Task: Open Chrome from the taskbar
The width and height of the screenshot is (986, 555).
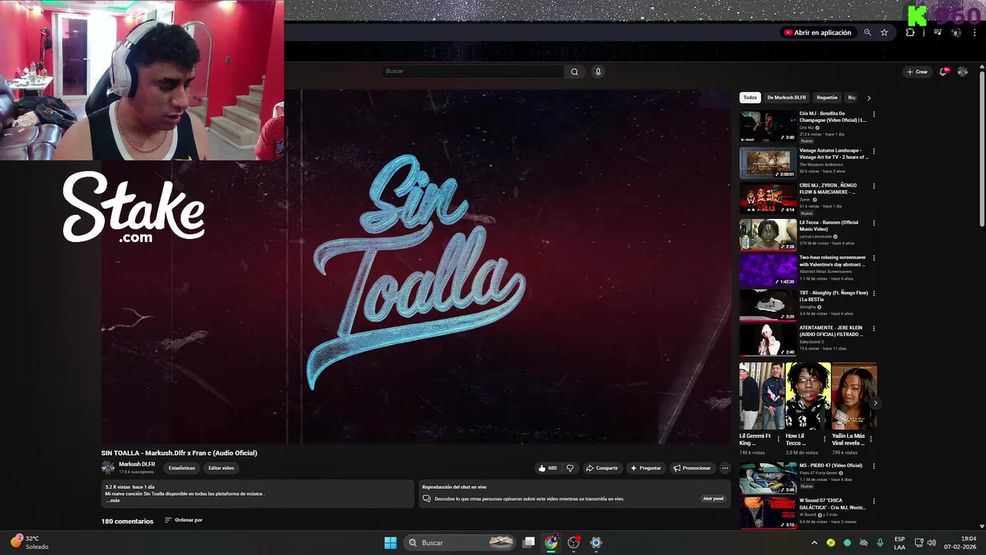Action: (551, 543)
